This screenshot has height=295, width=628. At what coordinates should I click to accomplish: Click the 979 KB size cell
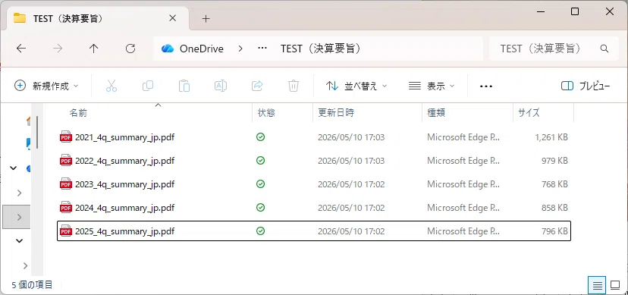(554, 161)
